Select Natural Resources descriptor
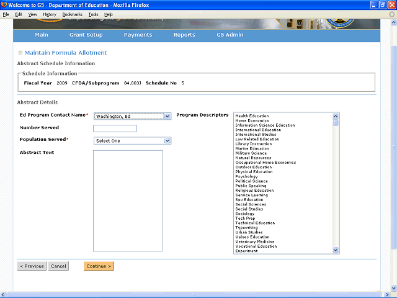Viewport: 397px width, 298px height. tap(253, 158)
